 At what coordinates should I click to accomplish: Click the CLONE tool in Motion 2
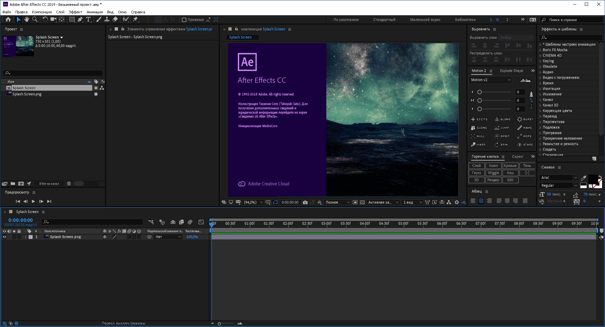[x=479, y=128]
